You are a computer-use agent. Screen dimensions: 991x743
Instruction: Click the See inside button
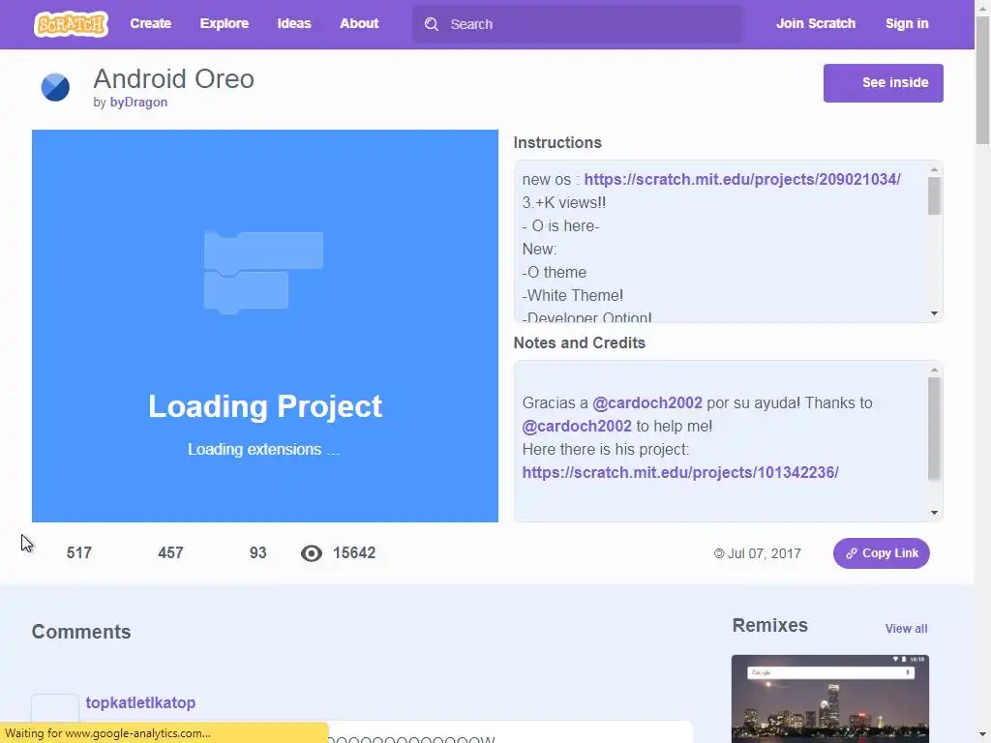pyautogui.click(x=883, y=83)
